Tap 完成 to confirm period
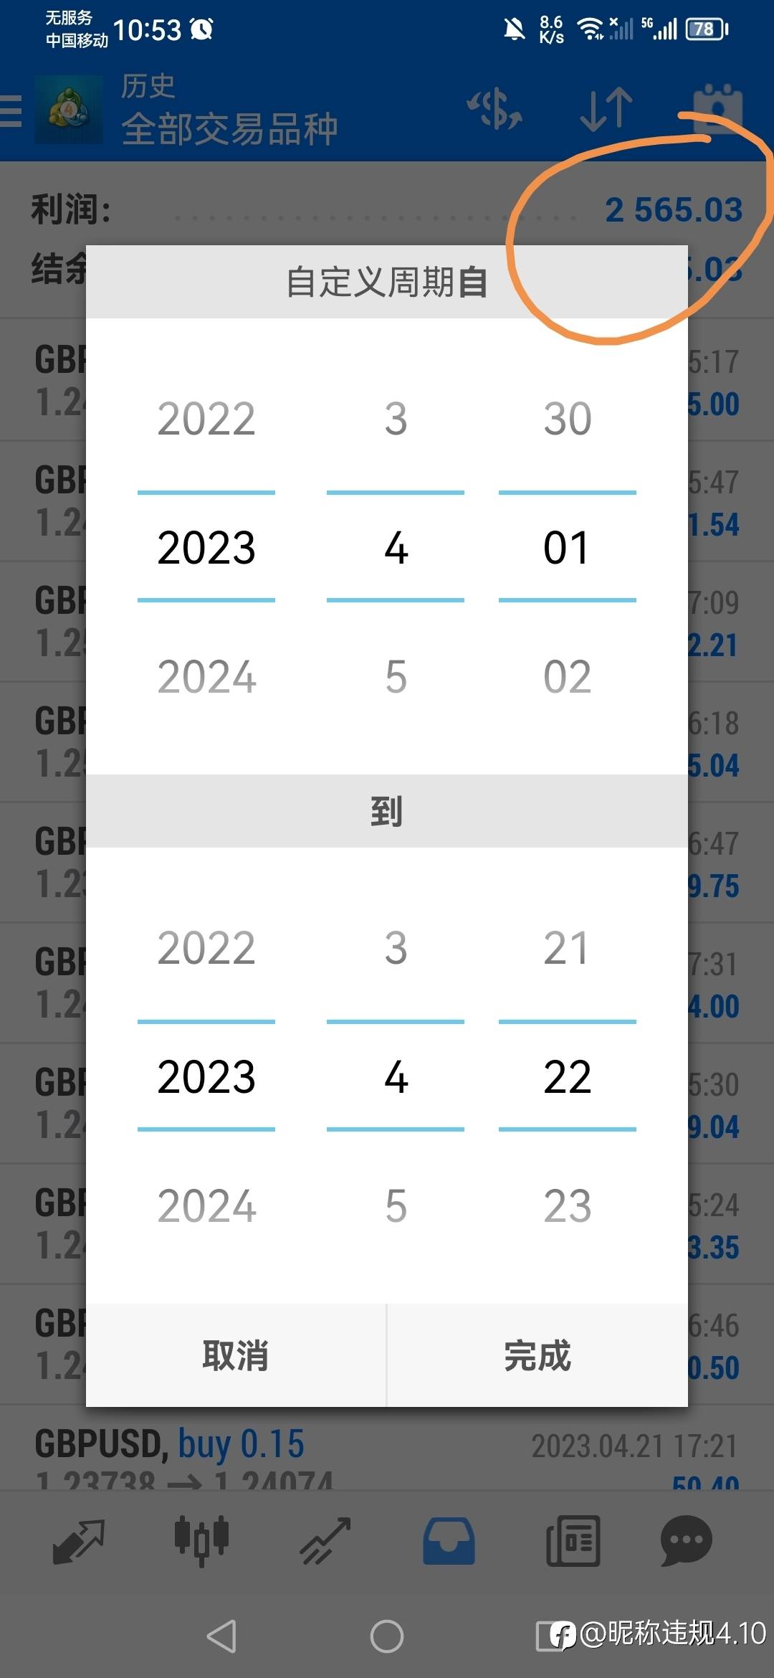Viewport: 774px width, 1678px height. click(x=537, y=1355)
